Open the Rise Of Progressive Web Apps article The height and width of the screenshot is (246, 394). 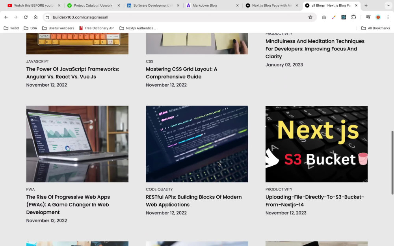point(68,205)
